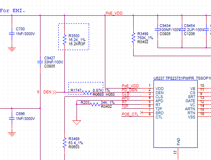211x160 pixels.
Task: Select capacitor symbol C9454
Action: click(x=182, y=29)
